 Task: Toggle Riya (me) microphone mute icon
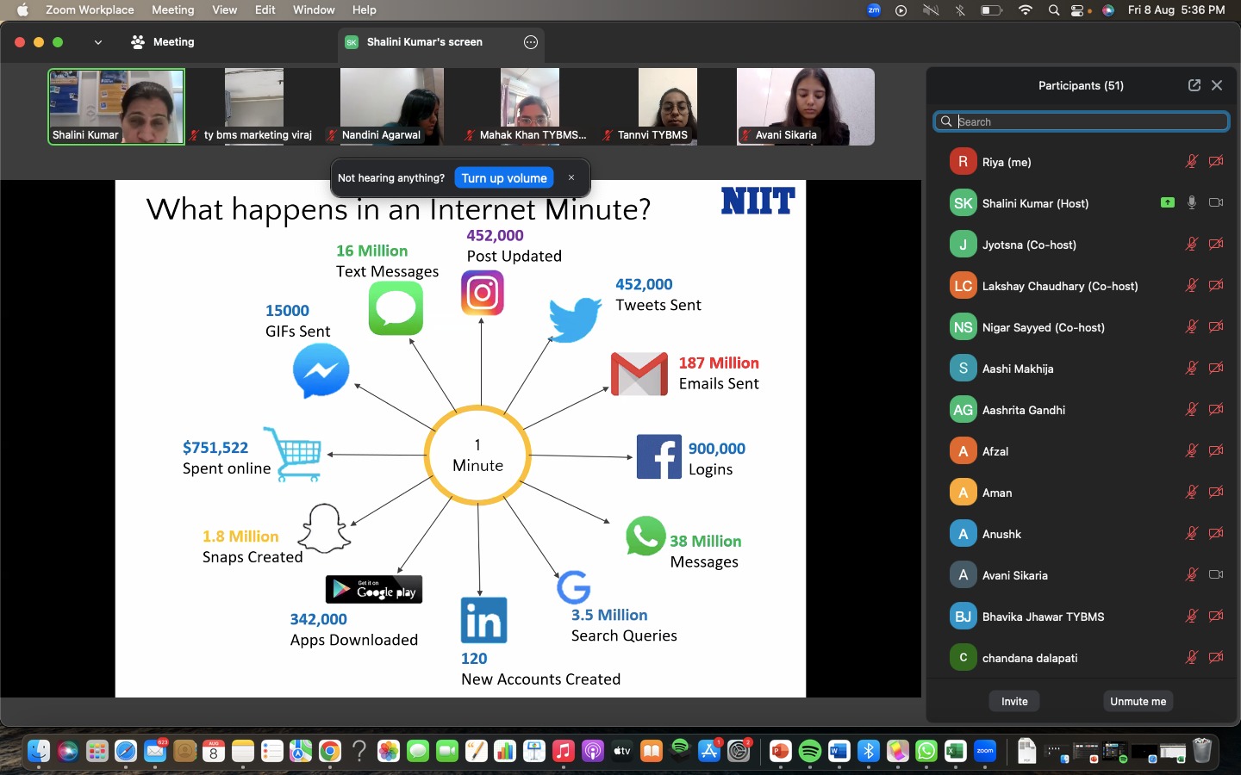point(1191,162)
